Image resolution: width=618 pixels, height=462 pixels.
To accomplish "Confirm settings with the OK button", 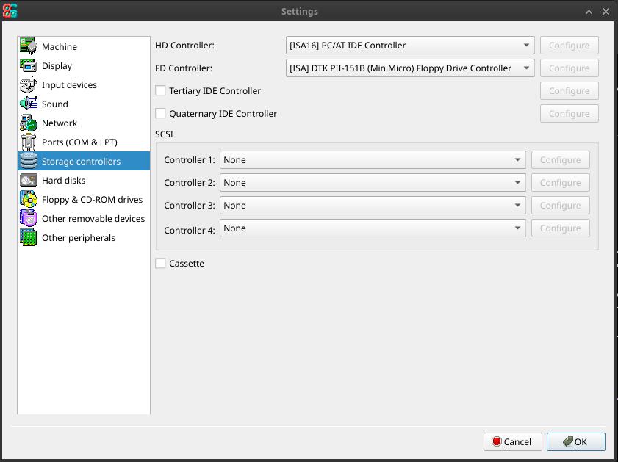I will click(575, 441).
